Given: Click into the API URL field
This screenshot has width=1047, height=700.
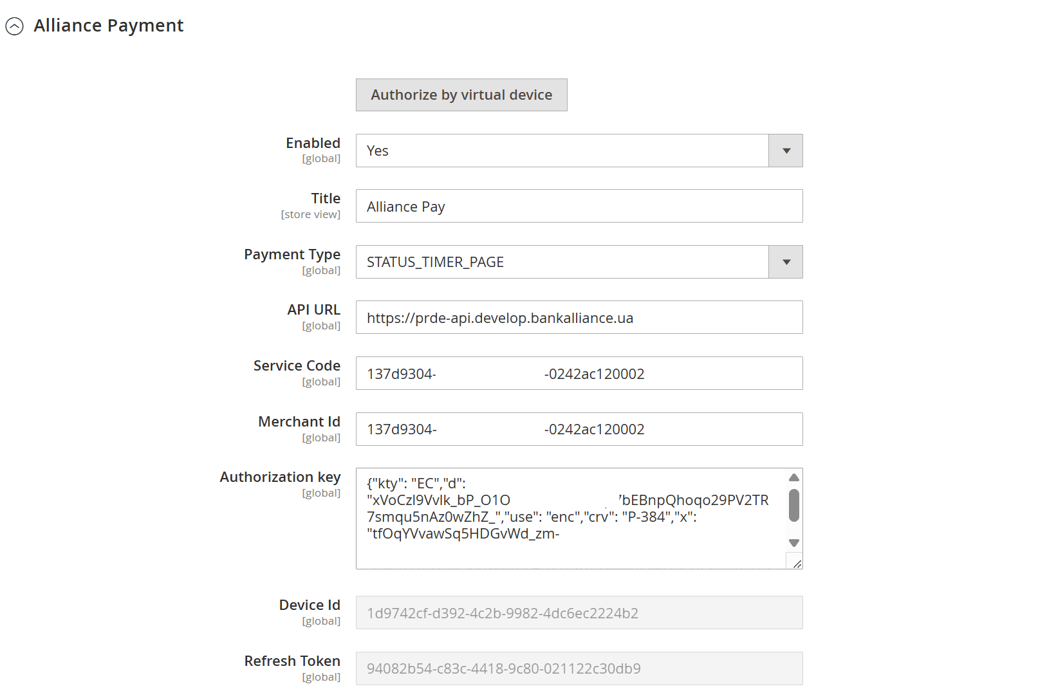Looking at the screenshot, I should tap(579, 318).
